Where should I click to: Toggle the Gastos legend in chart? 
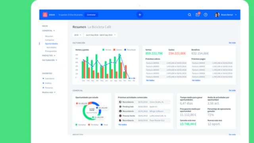117,50
